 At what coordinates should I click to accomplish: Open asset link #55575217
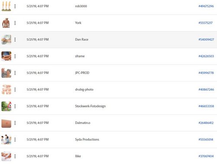click(205, 23)
